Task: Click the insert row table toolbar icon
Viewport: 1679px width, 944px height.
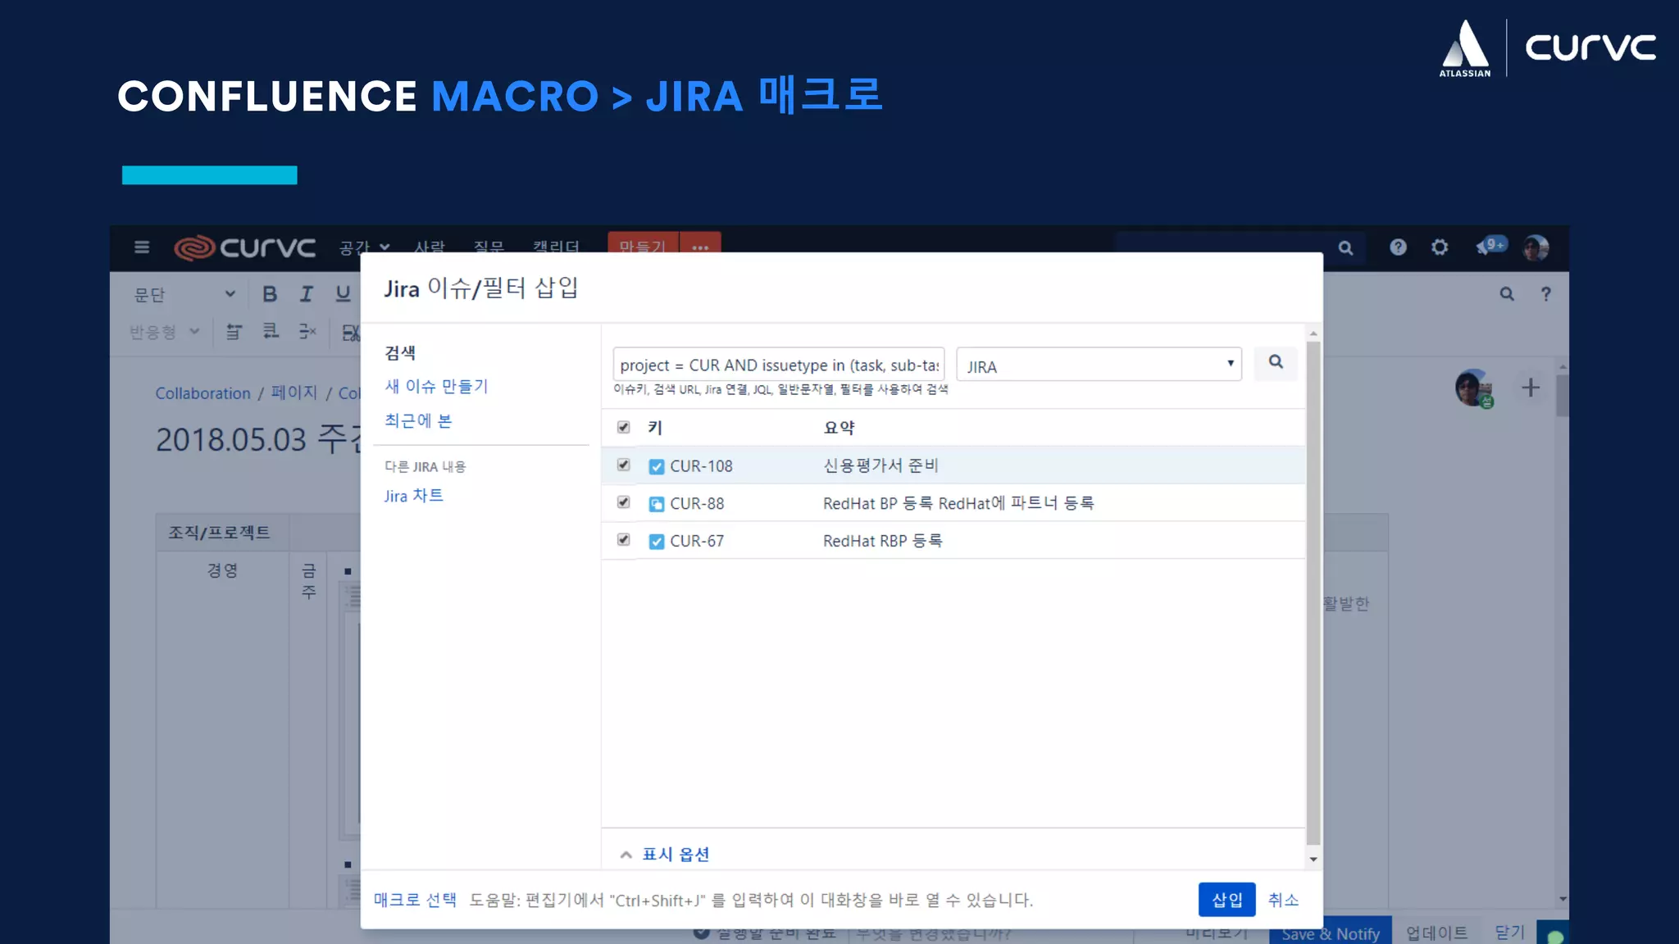Action: pos(270,331)
